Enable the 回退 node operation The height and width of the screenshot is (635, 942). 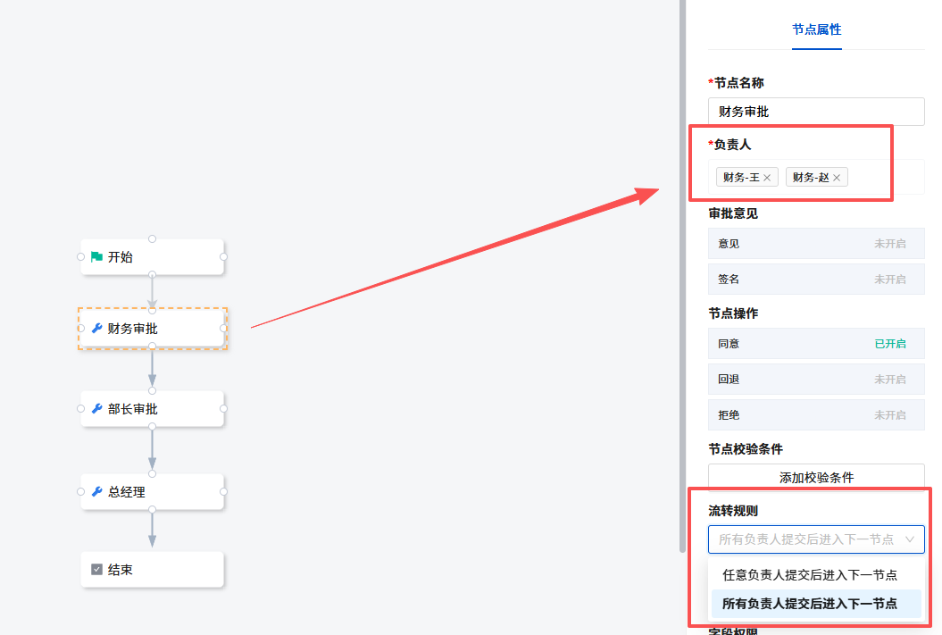888,380
